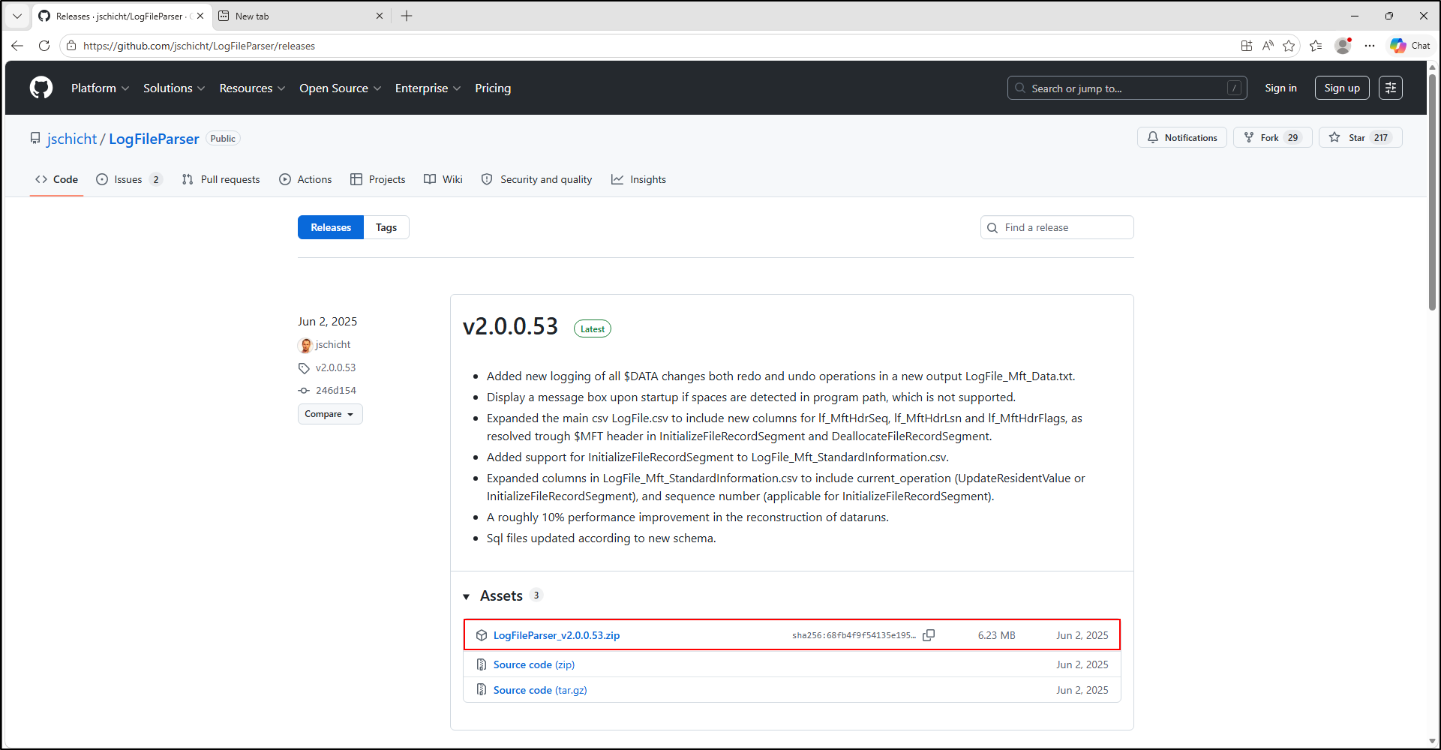Open the jschicht owner profile link

click(72, 139)
